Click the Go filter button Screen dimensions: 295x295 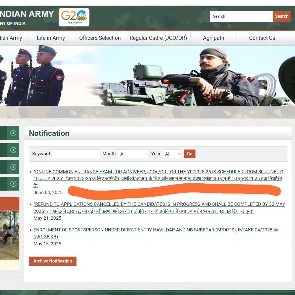[190, 154]
